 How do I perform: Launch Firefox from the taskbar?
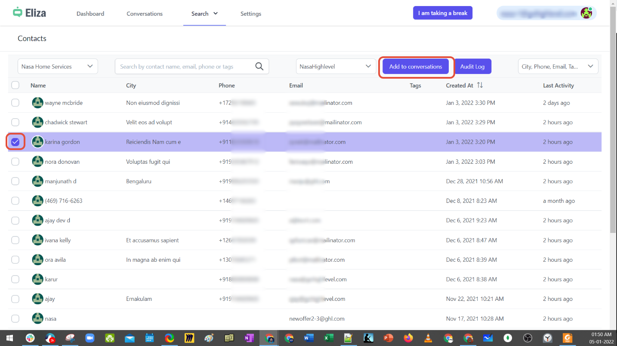click(x=408, y=338)
